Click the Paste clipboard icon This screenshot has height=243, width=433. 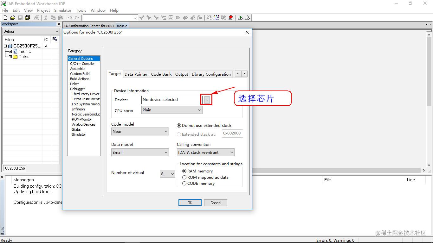click(x=61, y=18)
